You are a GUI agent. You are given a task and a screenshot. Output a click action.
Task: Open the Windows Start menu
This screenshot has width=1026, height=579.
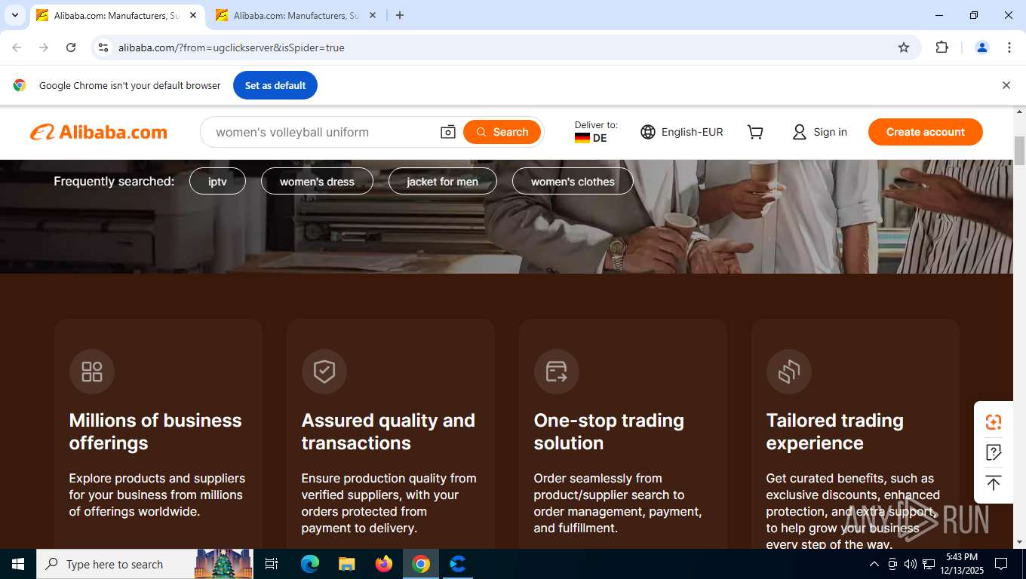[x=17, y=564]
